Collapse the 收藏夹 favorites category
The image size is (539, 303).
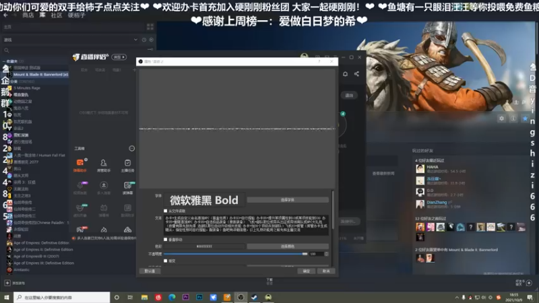[4, 61]
